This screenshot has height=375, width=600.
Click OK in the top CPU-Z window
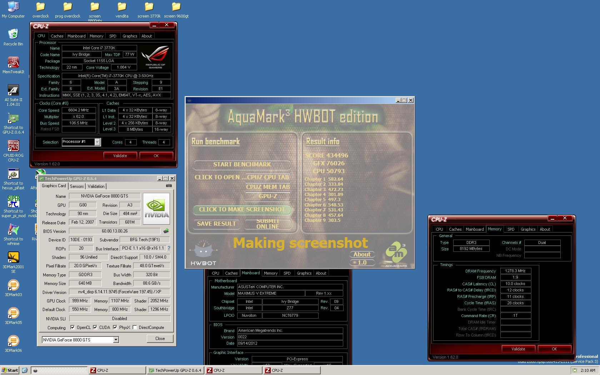[156, 156]
